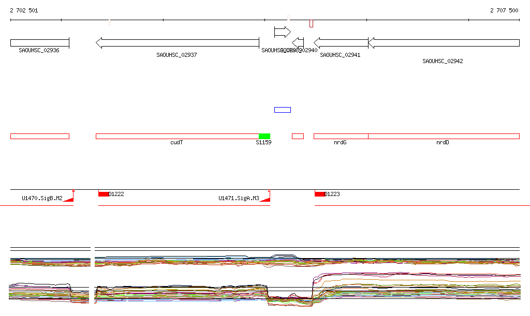Viewport: 530px width, 316px height.
Task: Click the start coordinate 2 702 501
Action: pos(24,10)
